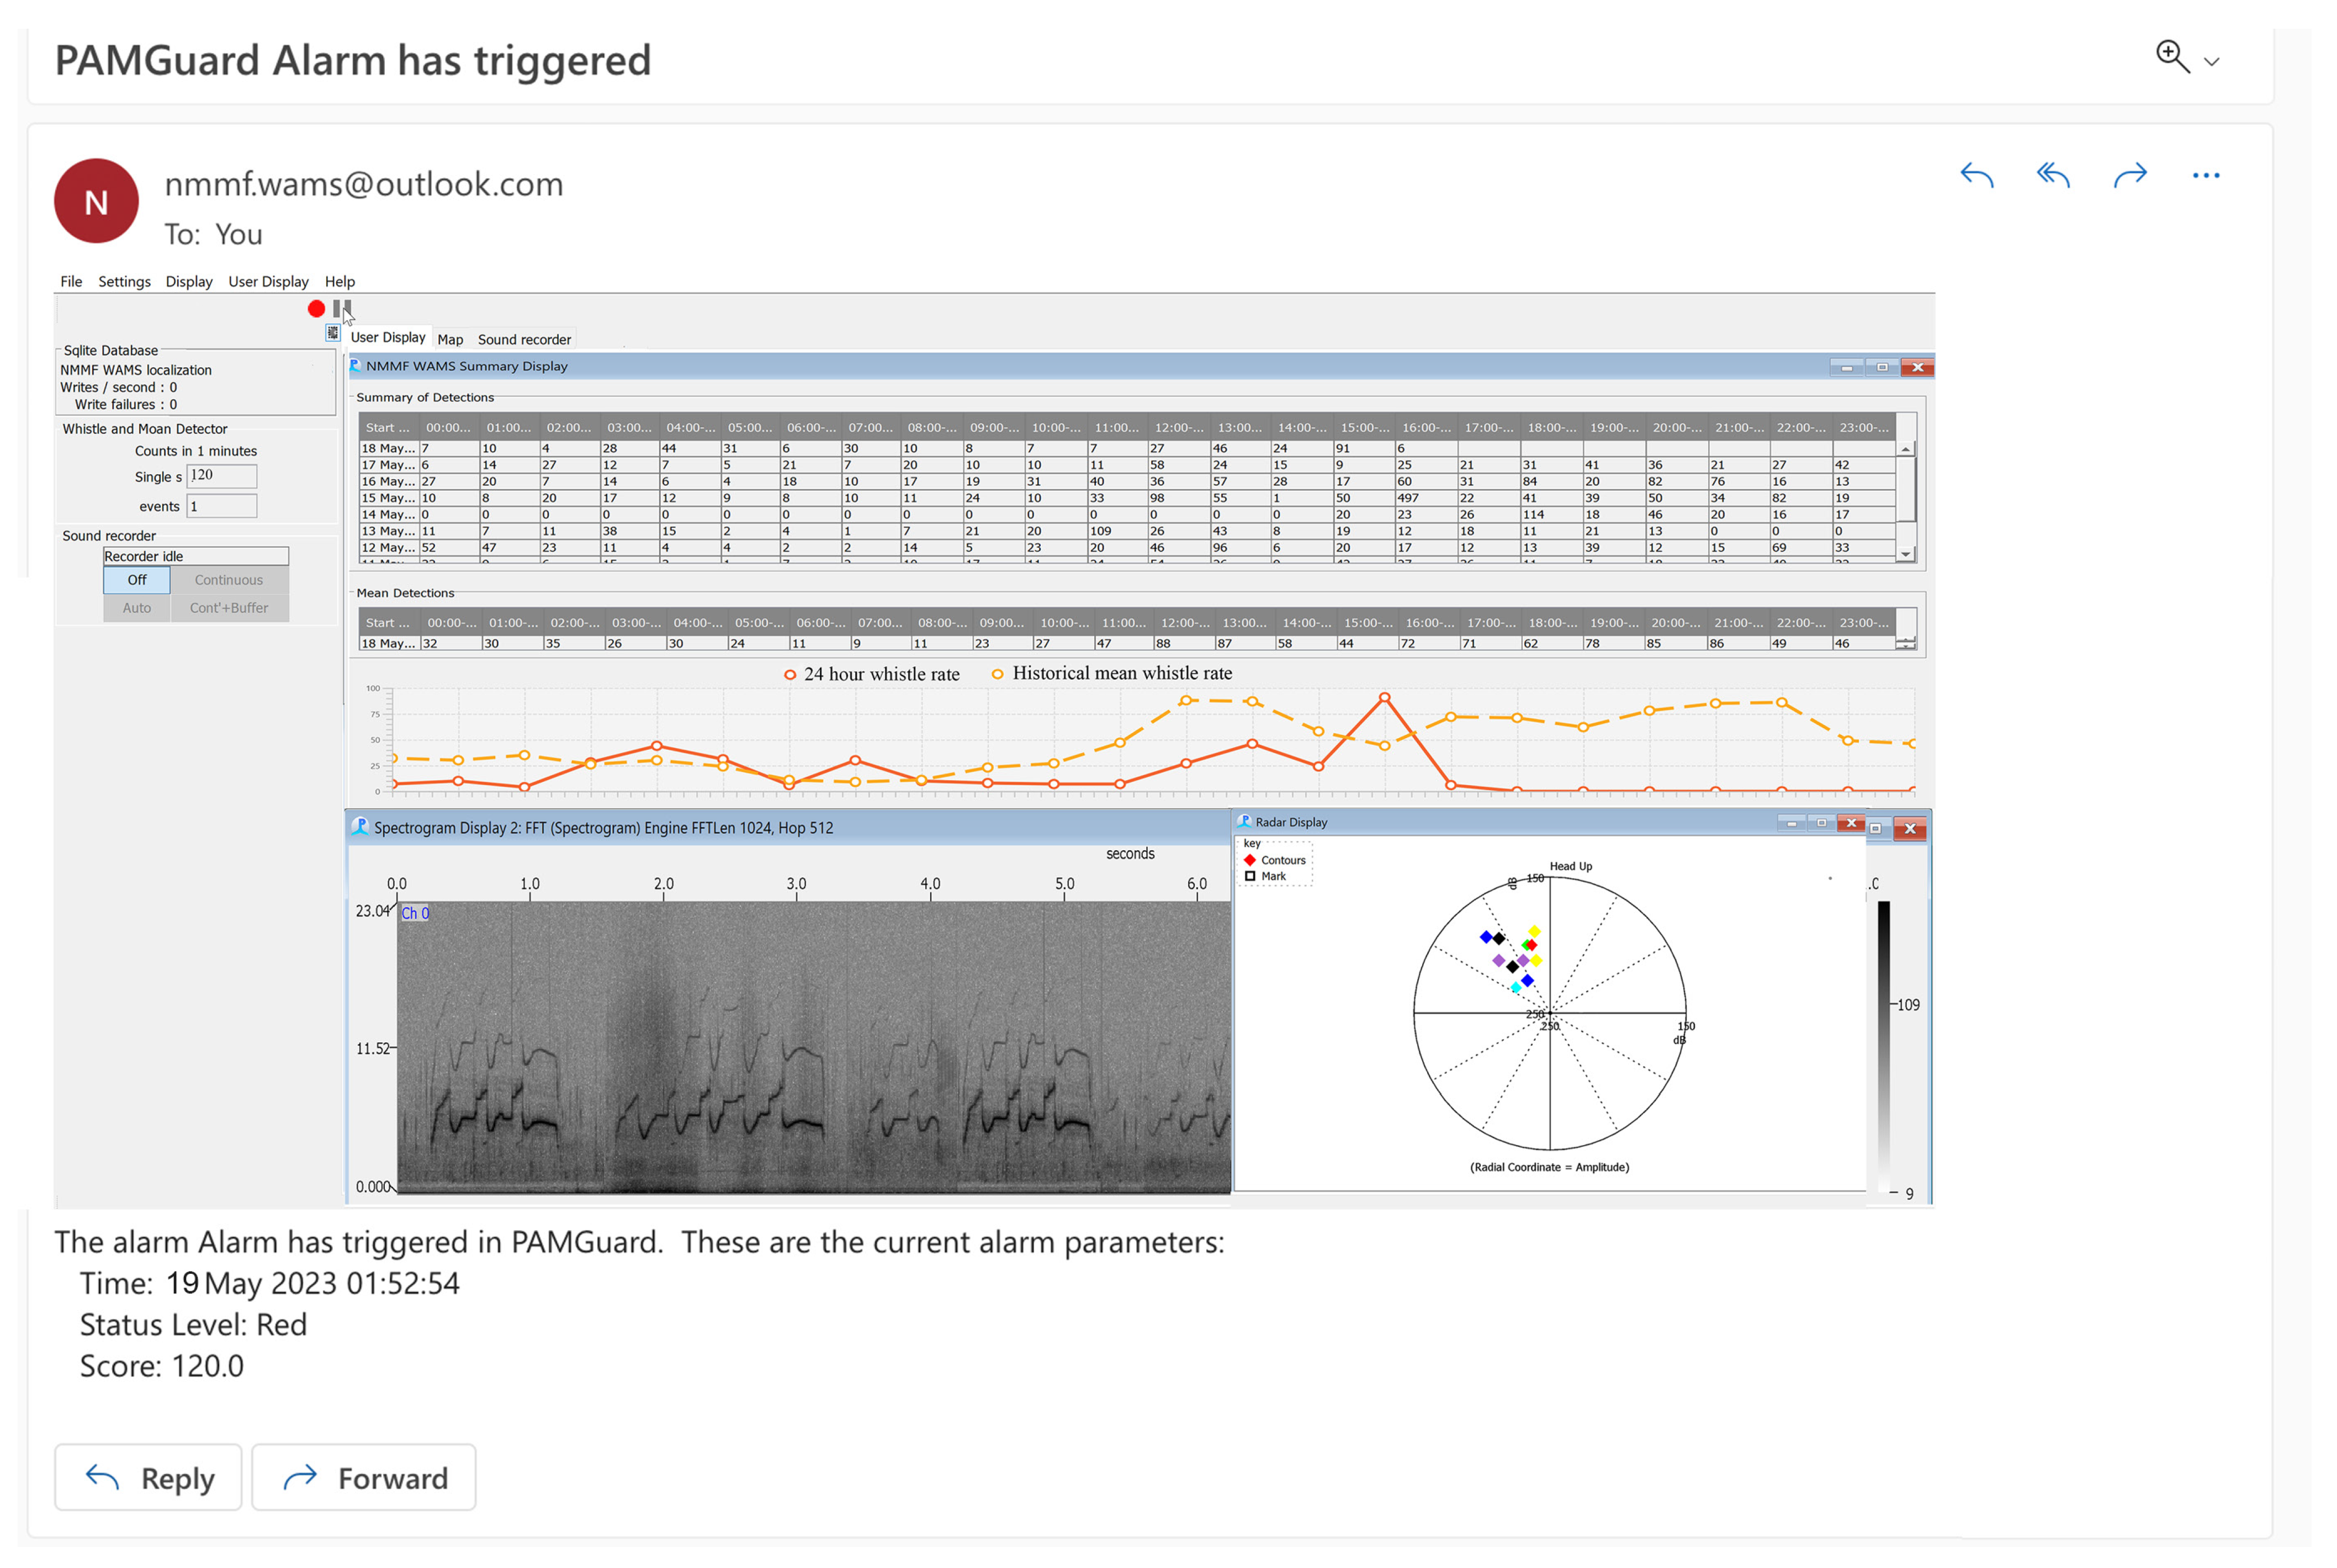2337x1568 pixels.
Task: Expand the zoom dropdown chevron
Action: (2212, 62)
